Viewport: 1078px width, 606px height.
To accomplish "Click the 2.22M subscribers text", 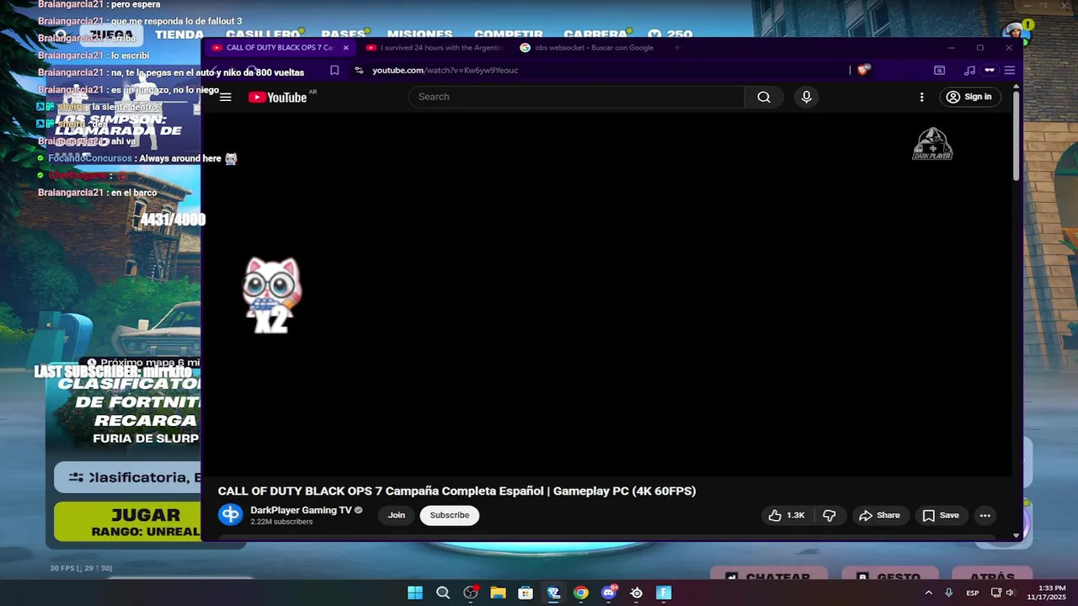I will (281, 522).
